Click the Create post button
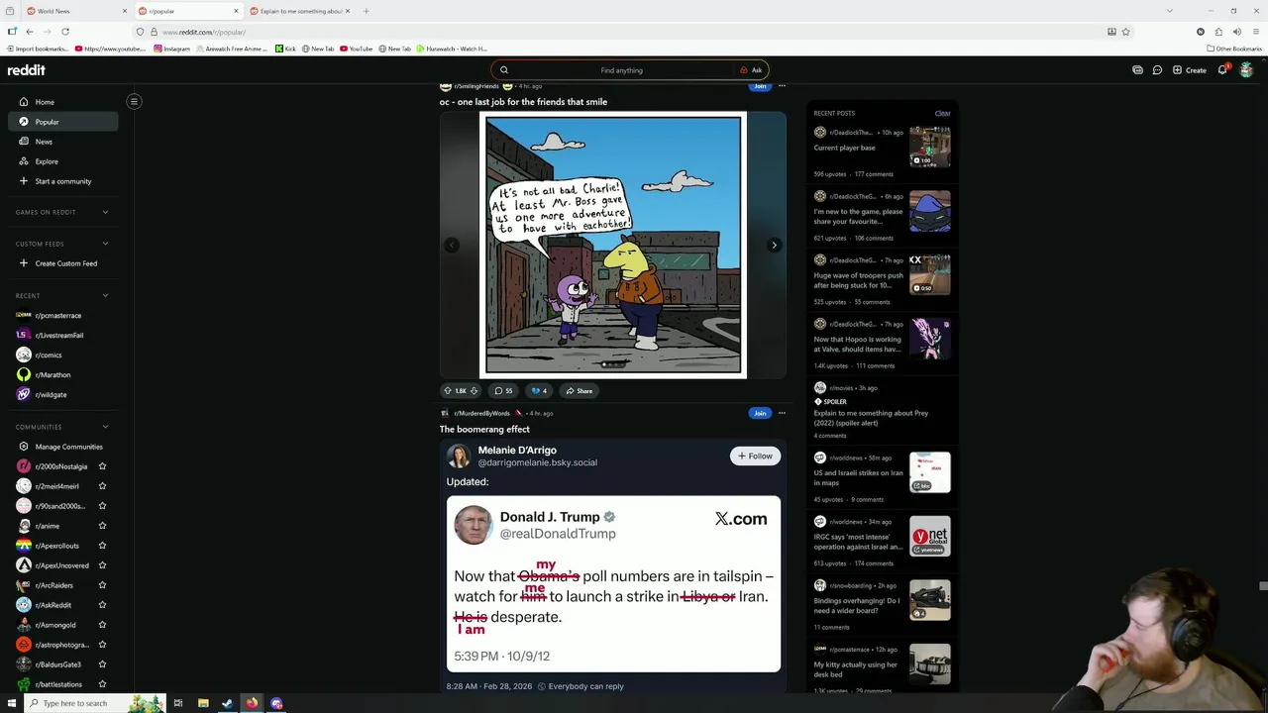This screenshot has height=713, width=1268. pos(1189,70)
